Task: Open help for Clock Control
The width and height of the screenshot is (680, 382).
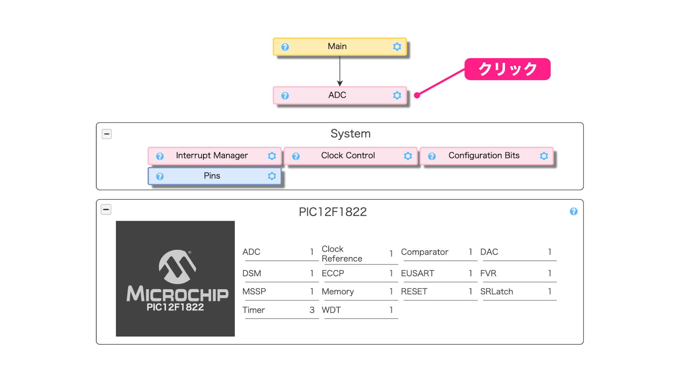Action: point(296,156)
